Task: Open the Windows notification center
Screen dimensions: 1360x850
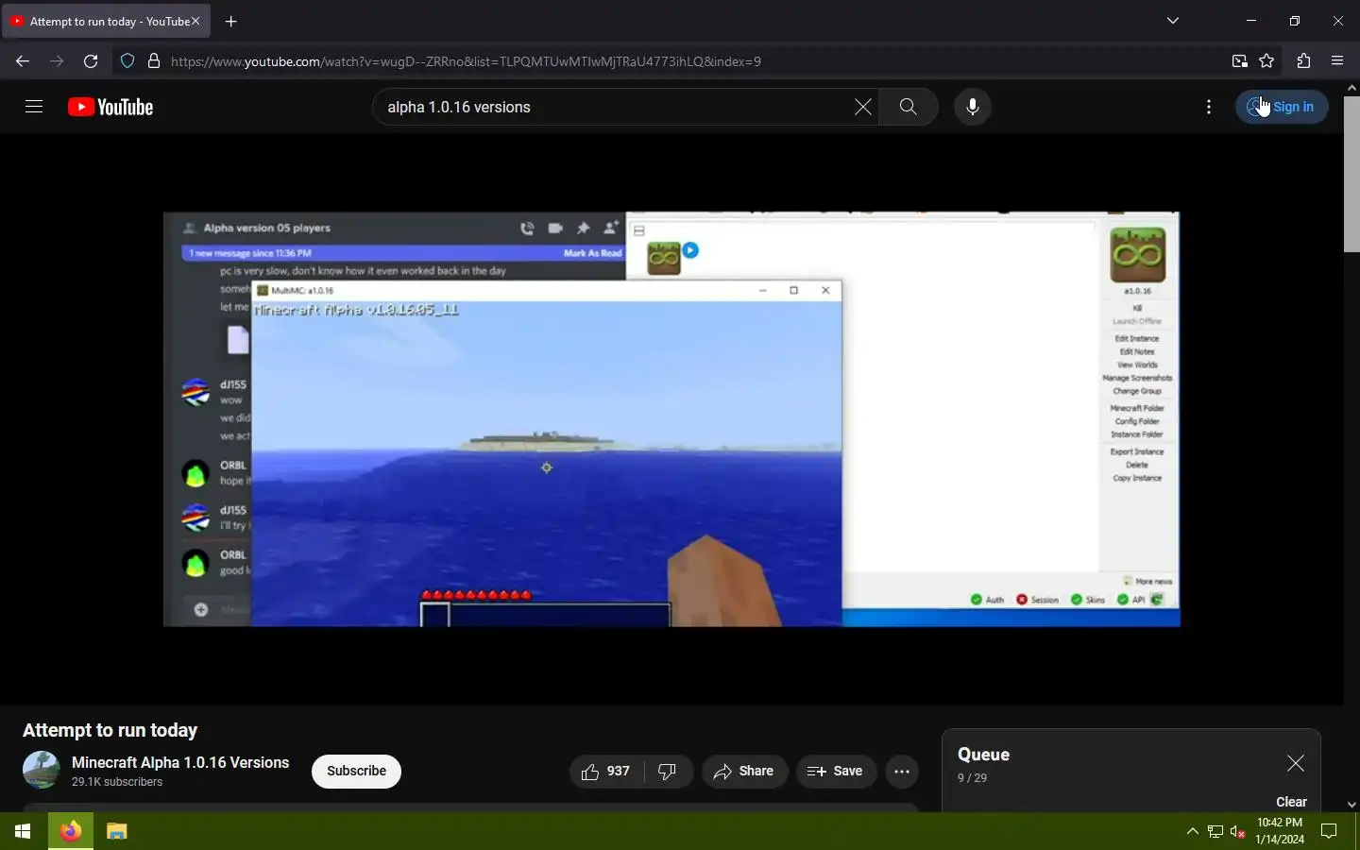Action: [1329, 831]
